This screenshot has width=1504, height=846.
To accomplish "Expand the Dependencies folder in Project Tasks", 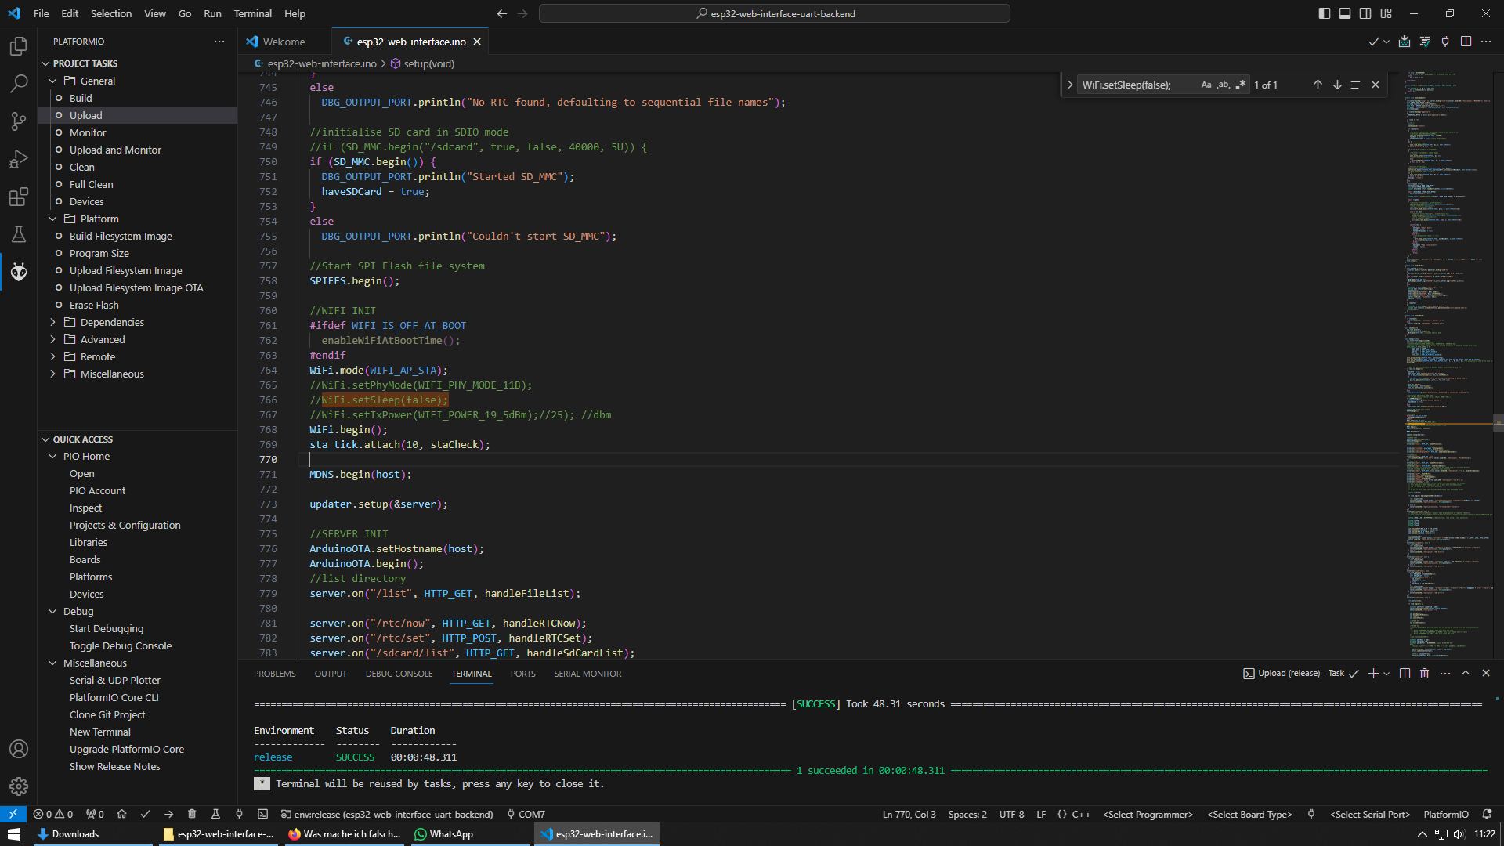I will click(x=112, y=322).
